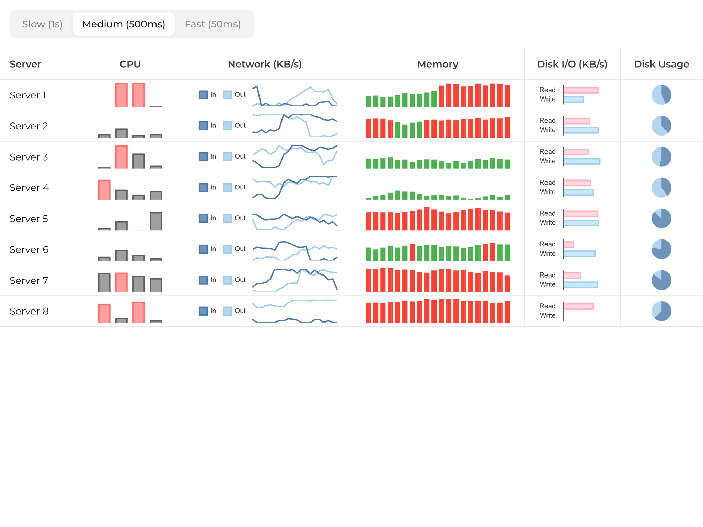Click the Server 5 disk usage pie chart

pyautogui.click(x=661, y=218)
